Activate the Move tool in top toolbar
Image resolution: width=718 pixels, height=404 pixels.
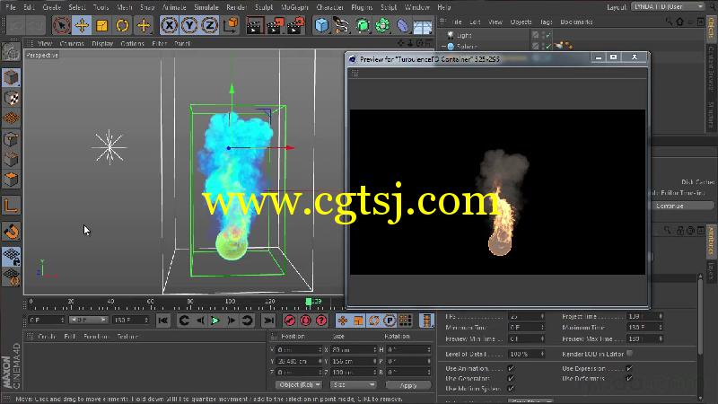click(x=82, y=25)
